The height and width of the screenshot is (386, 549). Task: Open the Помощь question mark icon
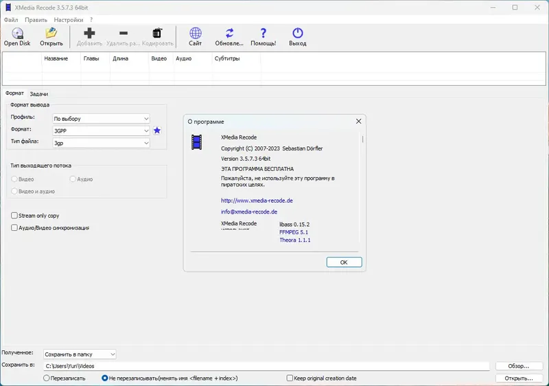pos(264,33)
